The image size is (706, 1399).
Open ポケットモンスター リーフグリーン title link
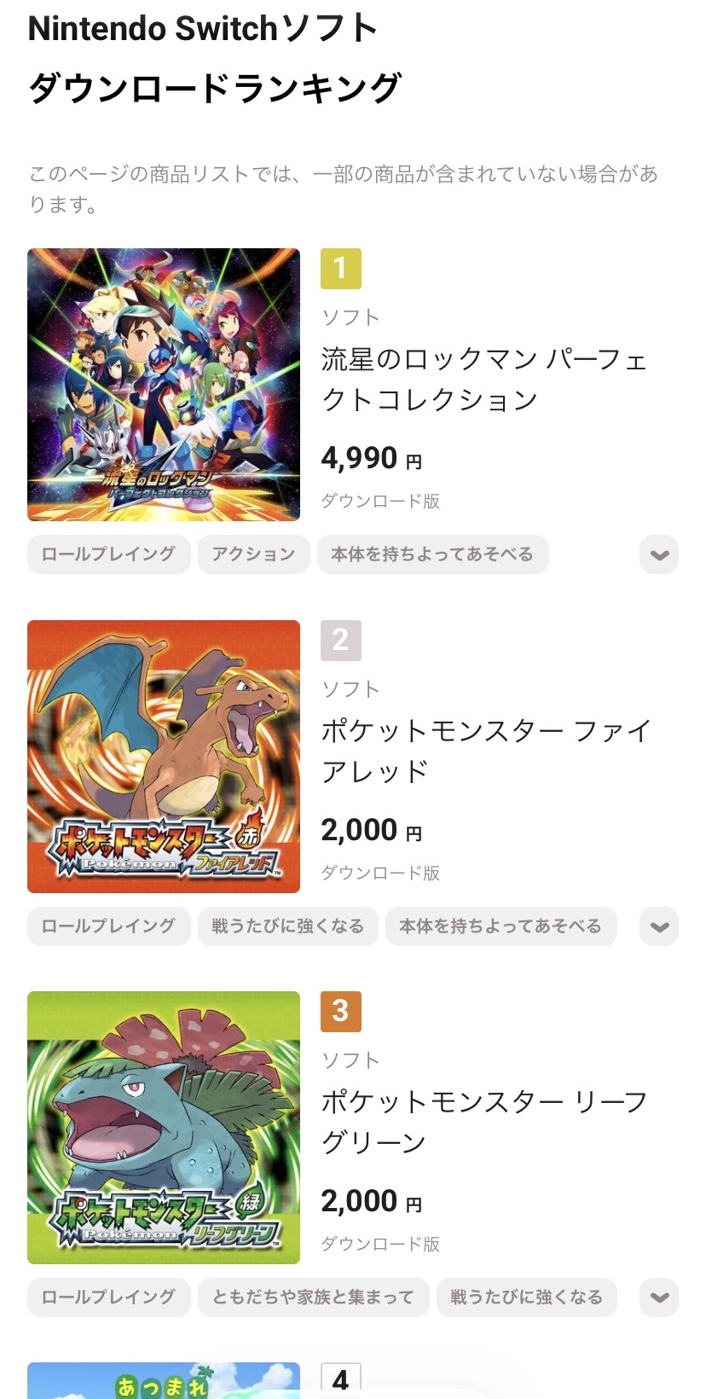tap(484, 1122)
